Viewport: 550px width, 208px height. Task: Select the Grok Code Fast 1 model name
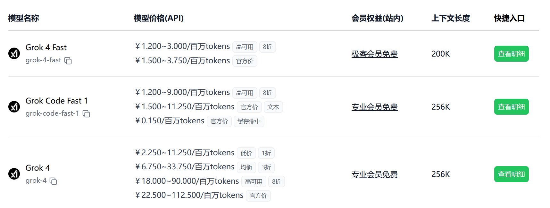click(57, 101)
